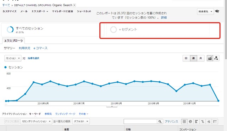The image size is (227, 131).
Task: Select the キーワード primary dimension
Action: click(x=35, y=114)
